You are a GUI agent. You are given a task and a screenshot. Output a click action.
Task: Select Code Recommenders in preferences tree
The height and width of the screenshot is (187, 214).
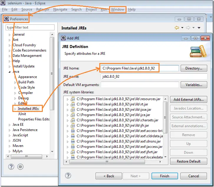tap(29, 50)
